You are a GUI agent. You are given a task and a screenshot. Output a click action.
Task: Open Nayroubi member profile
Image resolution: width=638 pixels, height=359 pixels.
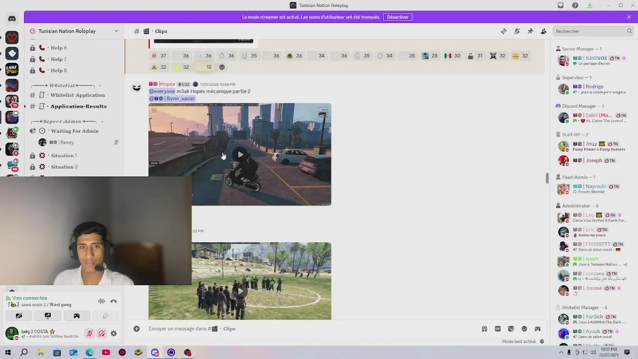[593, 189]
